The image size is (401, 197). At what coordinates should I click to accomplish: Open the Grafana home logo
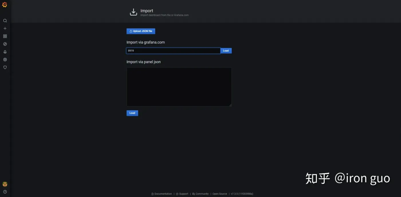point(5,5)
